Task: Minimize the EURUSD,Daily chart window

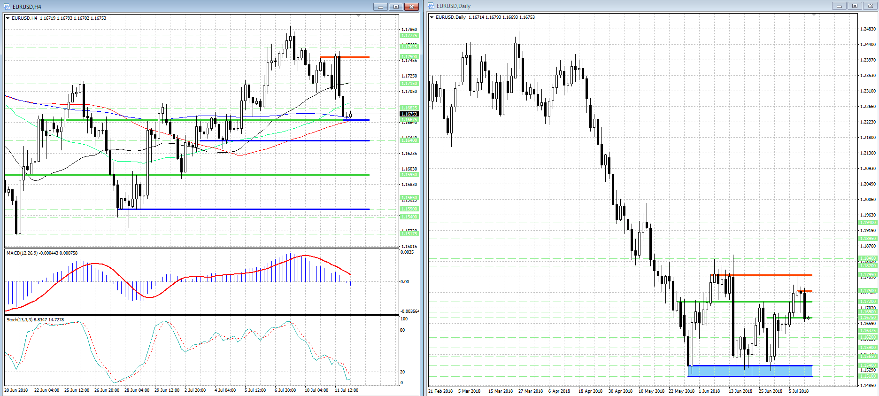Action: (839, 6)
